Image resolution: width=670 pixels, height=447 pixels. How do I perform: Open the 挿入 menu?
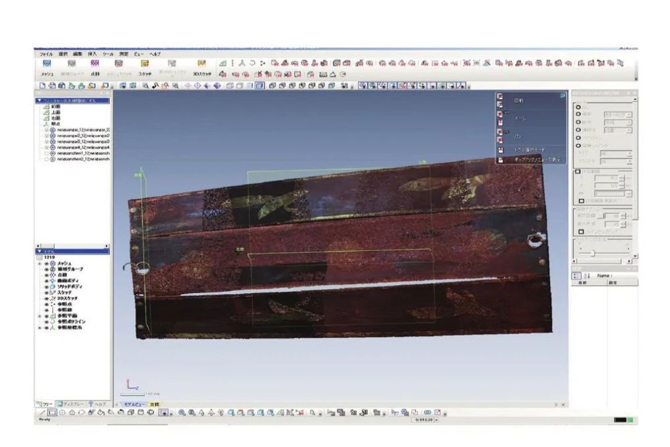pos(92,54)
